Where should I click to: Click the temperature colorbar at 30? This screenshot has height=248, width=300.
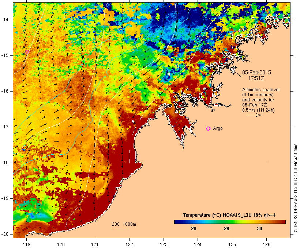pos(259,222)
